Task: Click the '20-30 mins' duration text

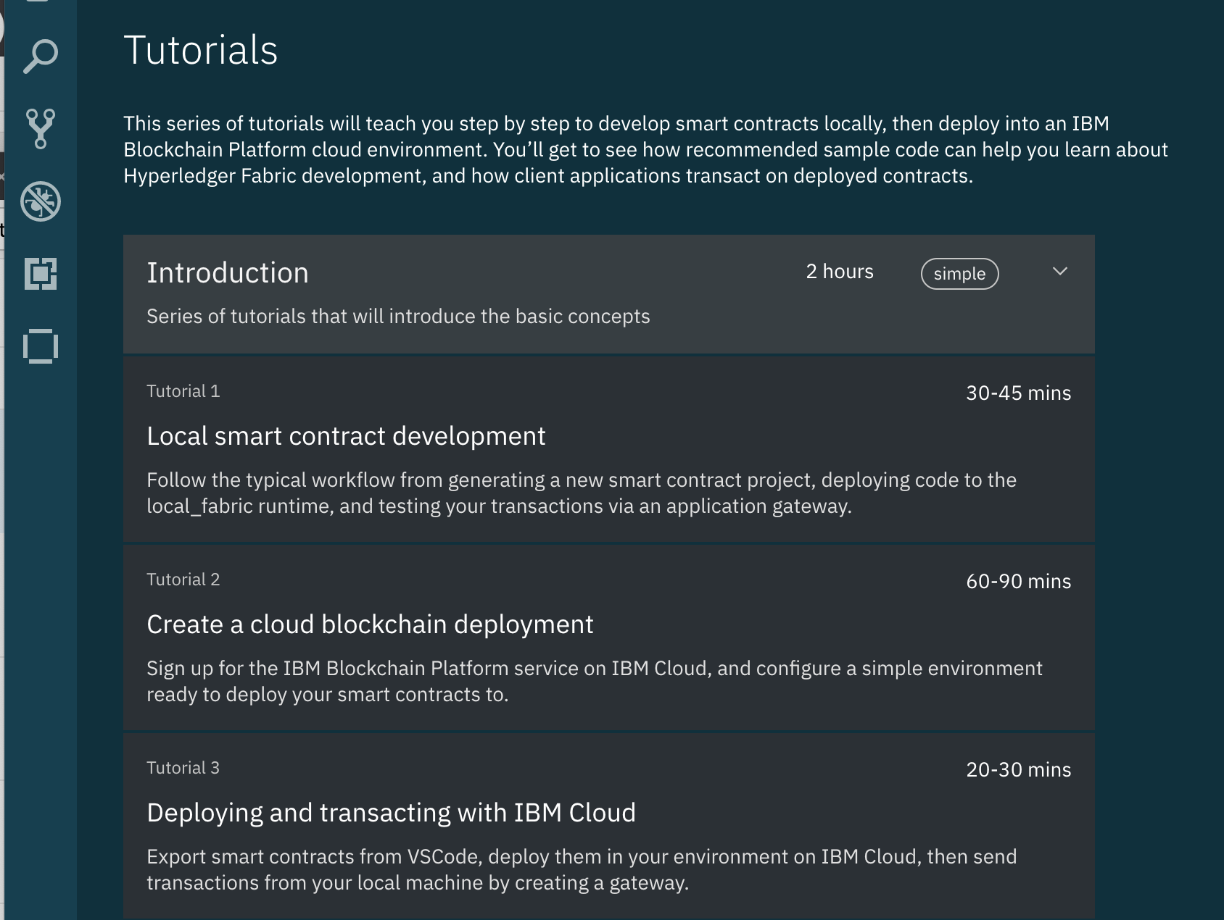Action: pyautogui.click(x=1018, y=769)
